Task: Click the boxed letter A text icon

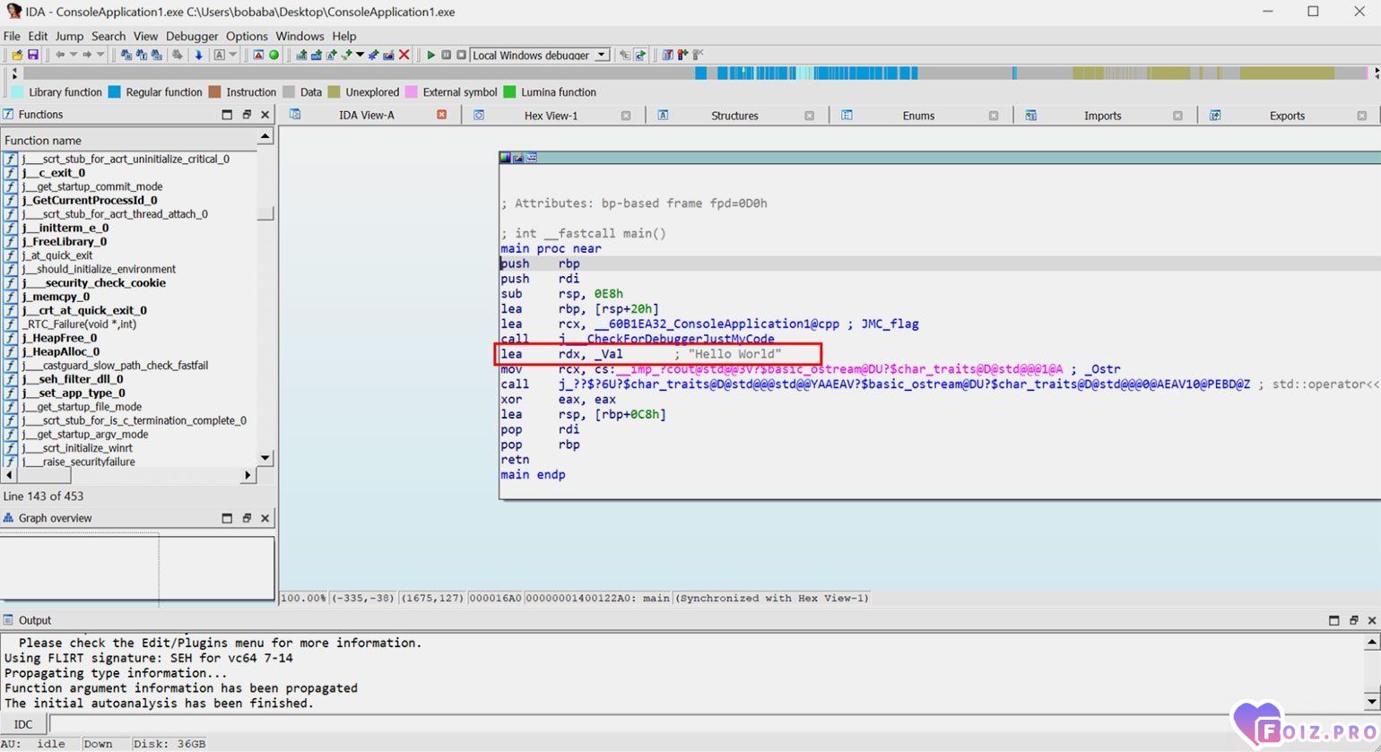Action: 219,55
